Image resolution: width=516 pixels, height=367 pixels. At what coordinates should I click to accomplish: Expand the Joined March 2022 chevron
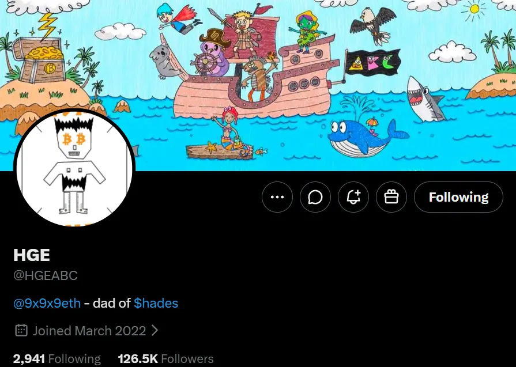(x=155, y=331)
